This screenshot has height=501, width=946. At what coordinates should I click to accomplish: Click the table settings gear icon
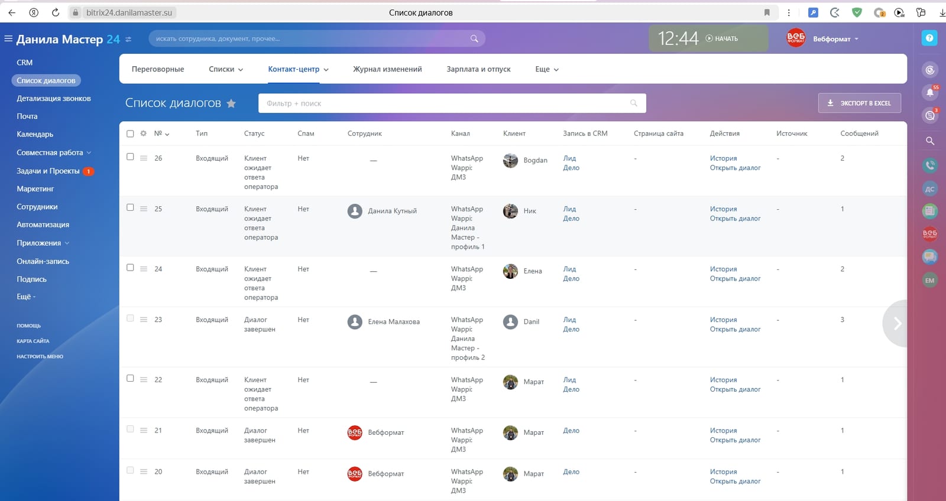pyautogui.click(x=143, y=134)
